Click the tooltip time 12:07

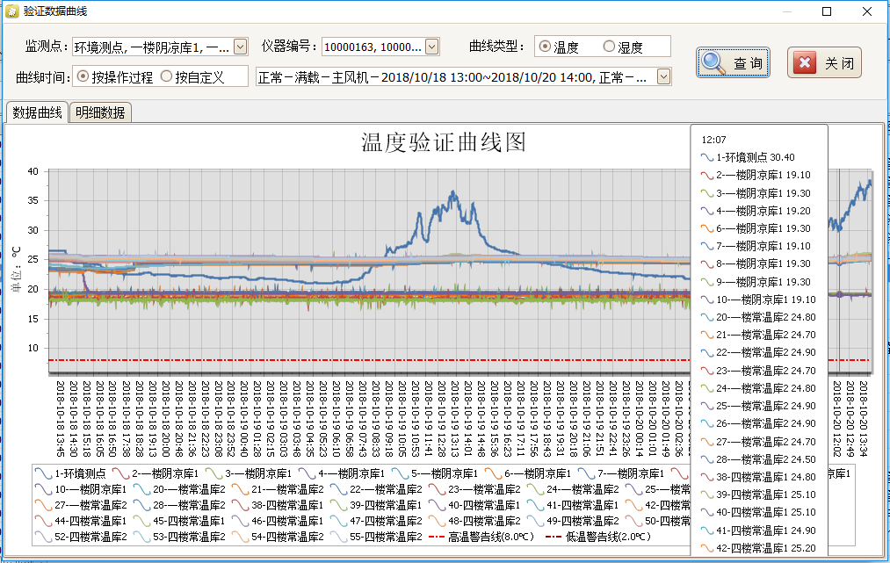[x=713, y=140]
